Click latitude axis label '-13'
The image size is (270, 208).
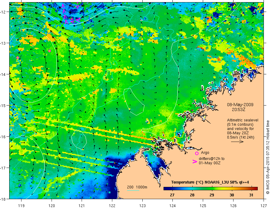tap(3, 43)
